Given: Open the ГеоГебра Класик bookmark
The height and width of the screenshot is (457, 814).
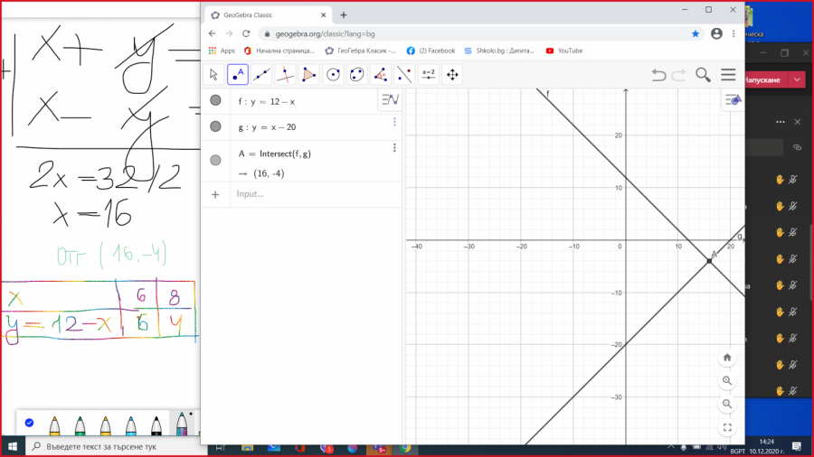Looking at the screenshot, I should 360,51.
